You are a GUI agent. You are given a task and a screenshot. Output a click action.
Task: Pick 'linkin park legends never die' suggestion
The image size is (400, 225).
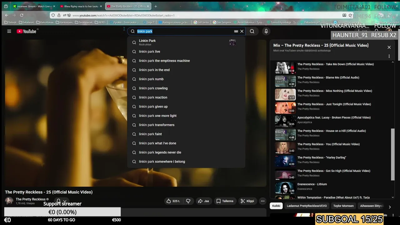[186, 152]
